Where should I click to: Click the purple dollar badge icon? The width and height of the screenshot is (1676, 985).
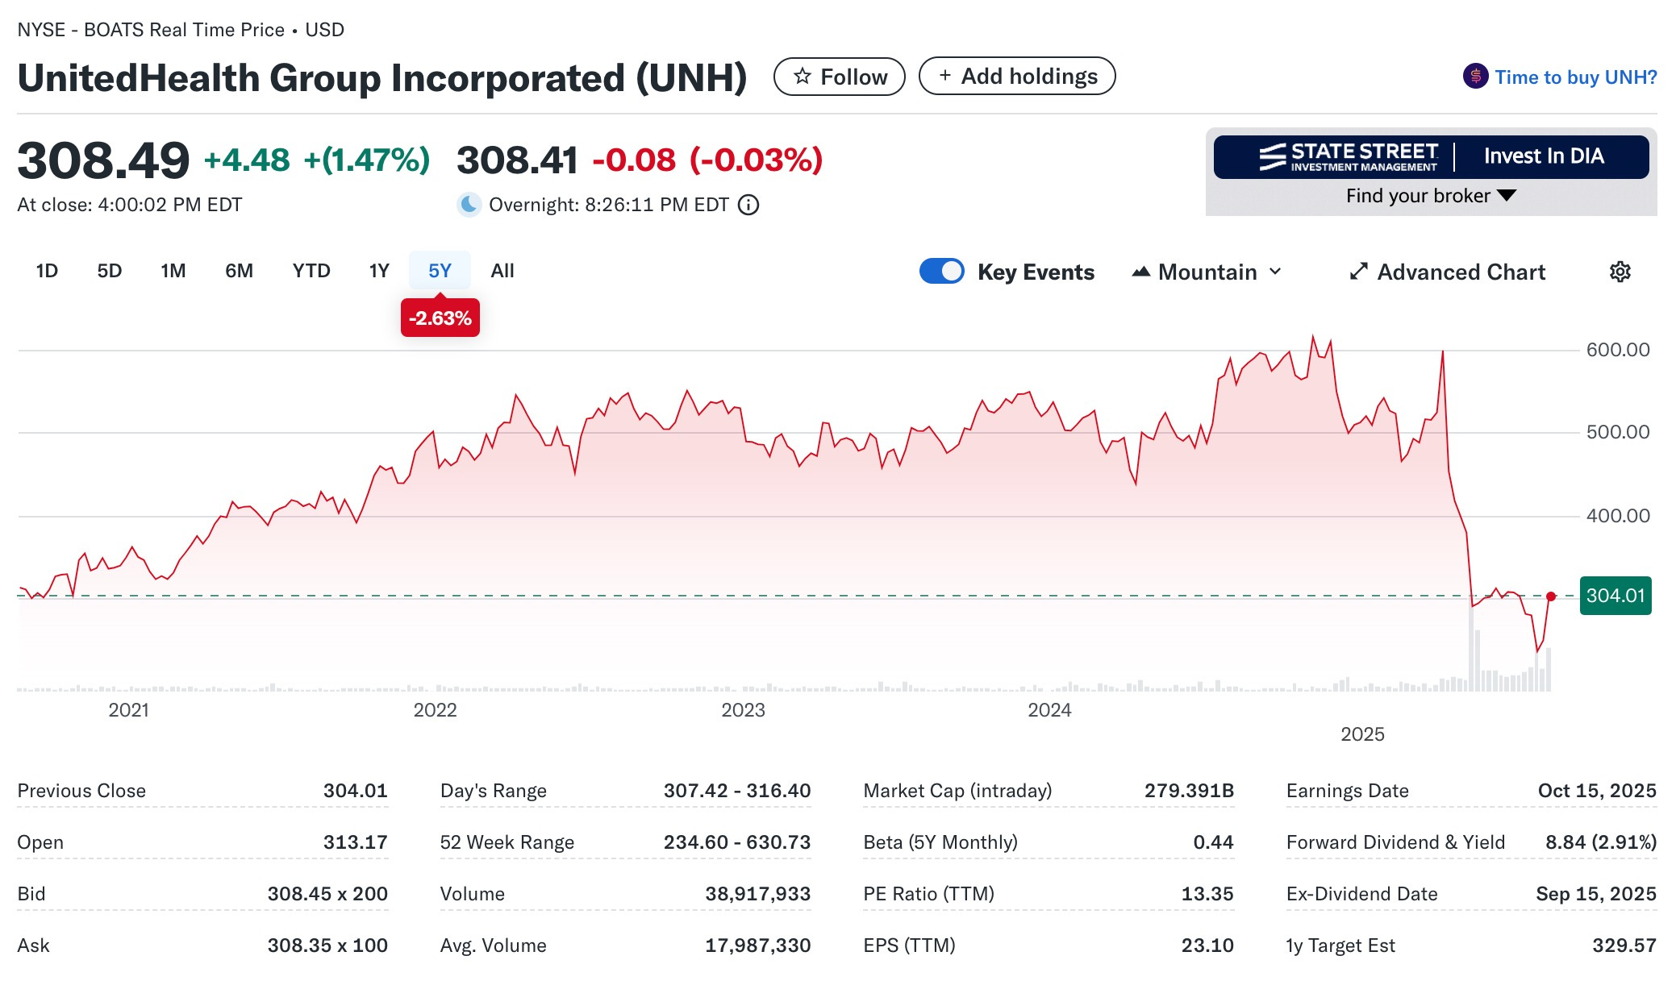(1475, 77)
